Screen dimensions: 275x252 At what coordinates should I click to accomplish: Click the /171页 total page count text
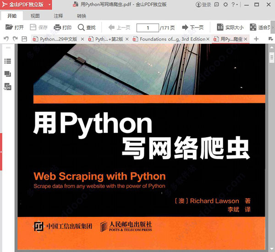click(167, 27)
